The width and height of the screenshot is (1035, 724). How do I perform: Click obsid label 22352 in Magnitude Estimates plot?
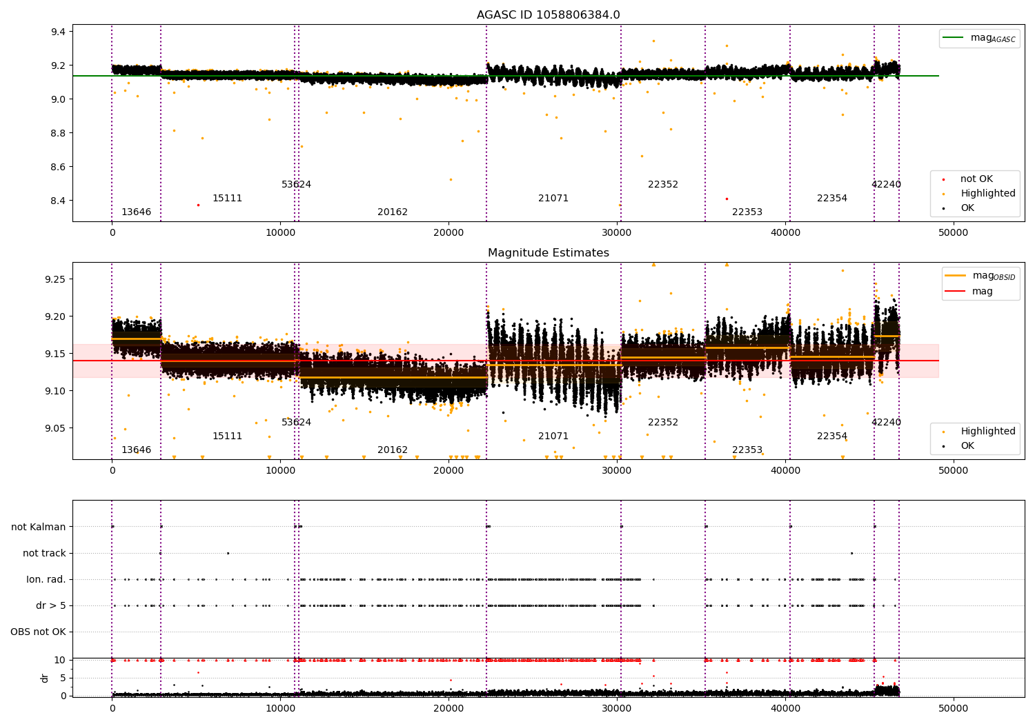[x=663, y=422]
